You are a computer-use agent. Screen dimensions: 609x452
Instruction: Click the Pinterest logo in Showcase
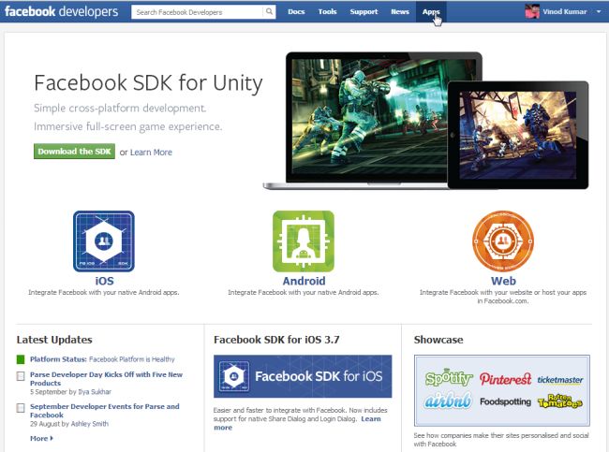coord(505,379)
